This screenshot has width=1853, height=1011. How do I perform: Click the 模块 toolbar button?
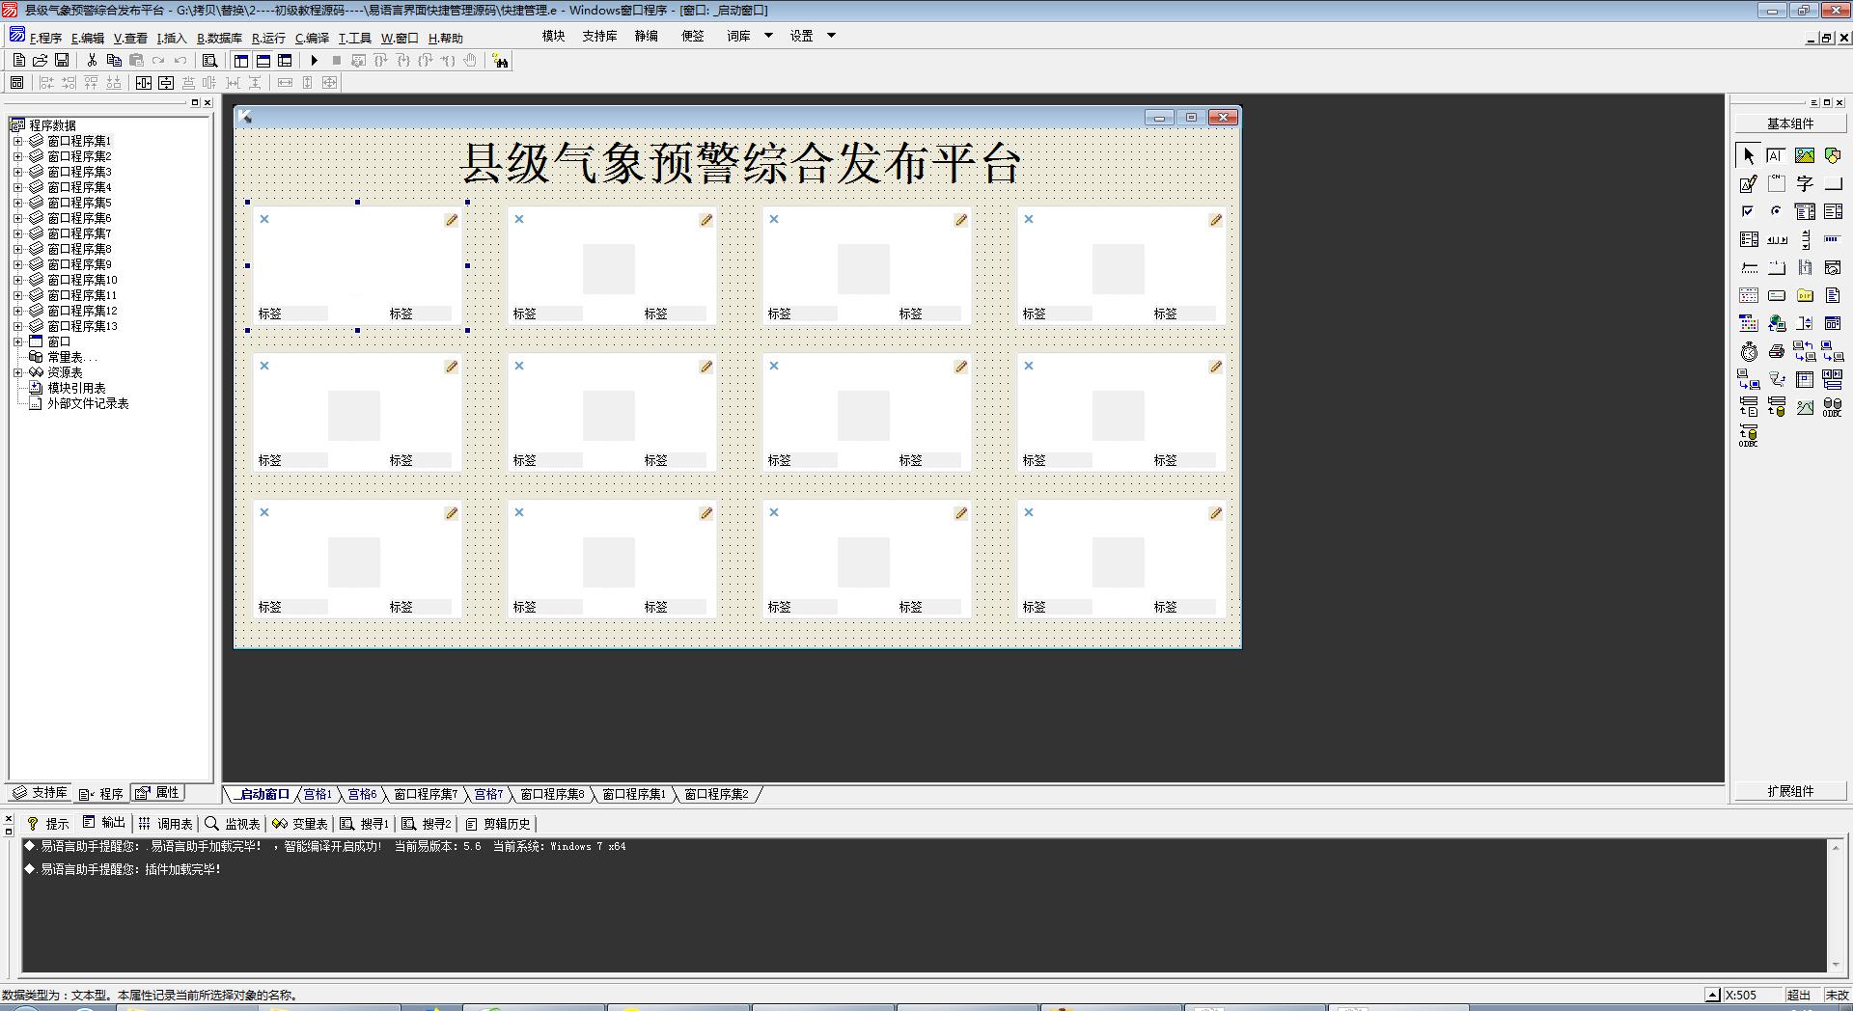[x=553, y=36]
